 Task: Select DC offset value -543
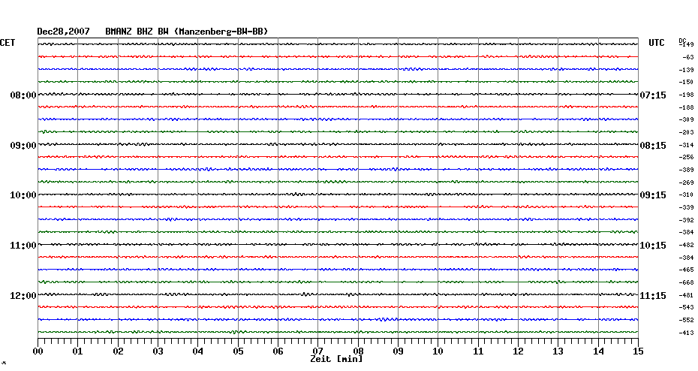tap(686, 307)
